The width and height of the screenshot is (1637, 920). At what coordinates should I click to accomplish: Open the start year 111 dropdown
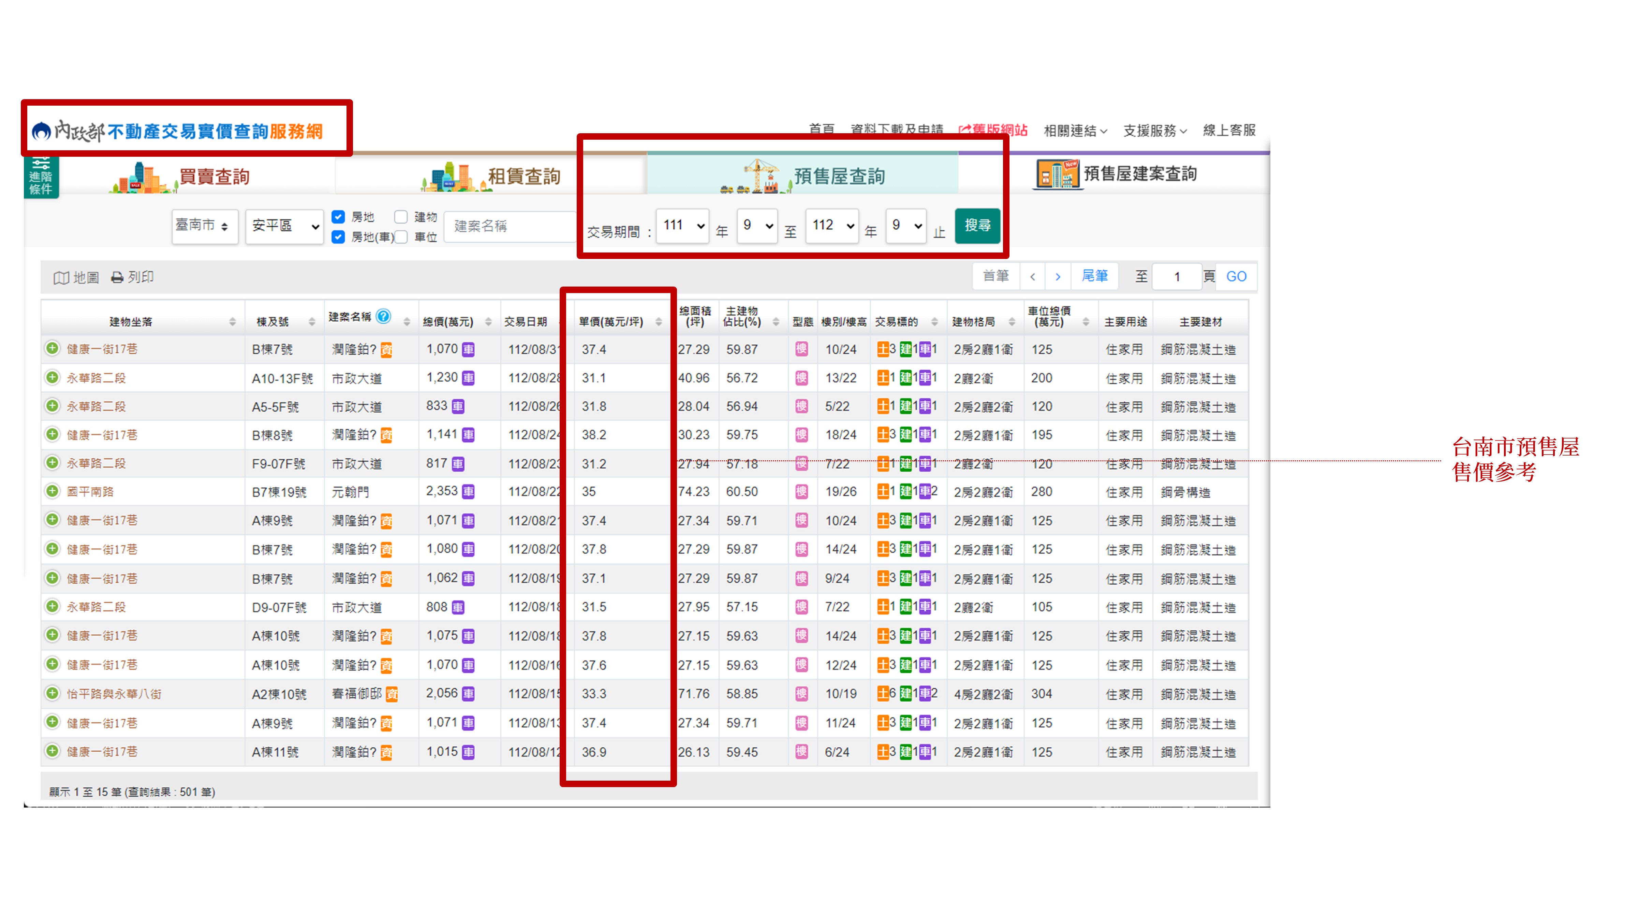click(683, 225)
